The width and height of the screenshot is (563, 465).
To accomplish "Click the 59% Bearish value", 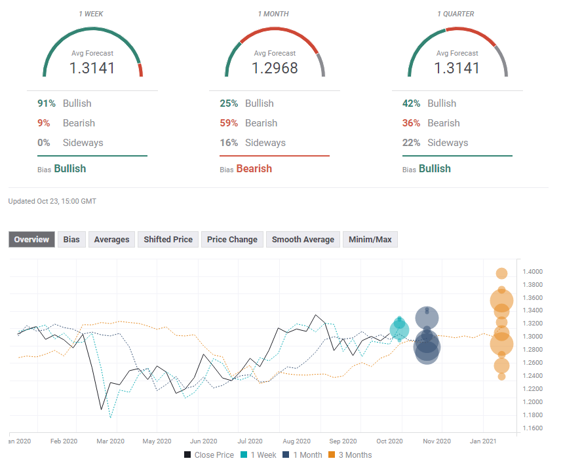I will [229, 123].
